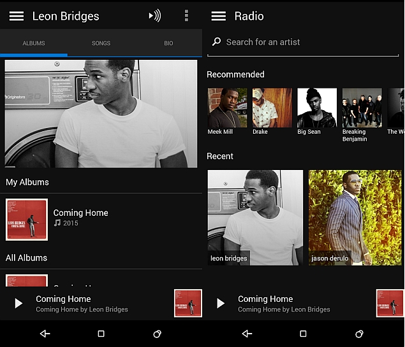Switch to the ALBUMS tab
Image resolution: width=405 pixels, height=347 pixels.
(x=34, y=43)
